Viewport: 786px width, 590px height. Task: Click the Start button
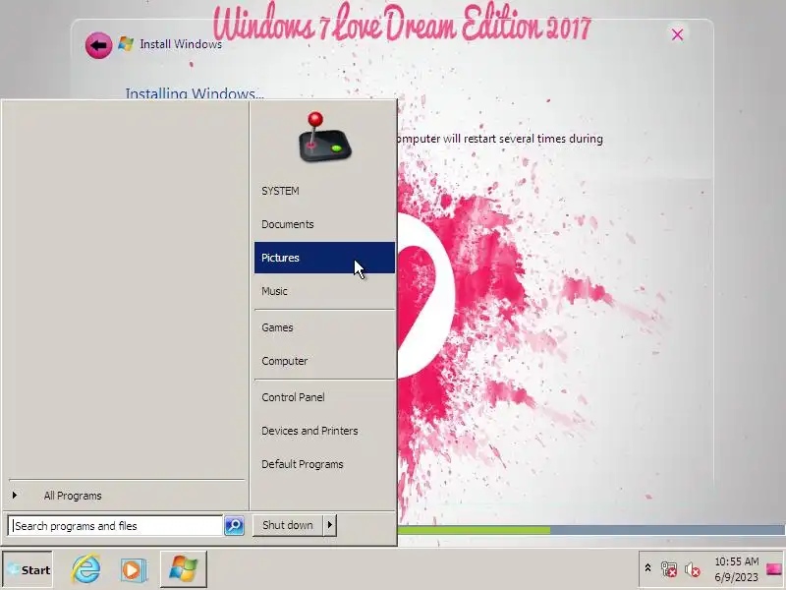pyautogui.click(x=28, y=570)
